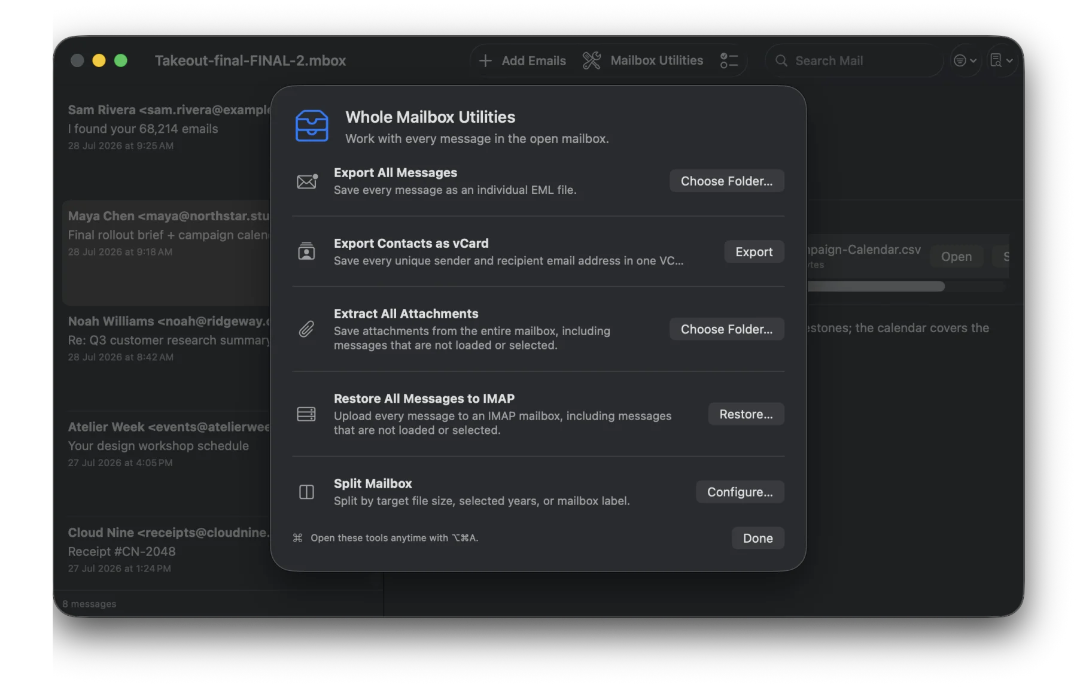
Task: Click the checklist view icon in toolbar
Action: click(729, 60)
